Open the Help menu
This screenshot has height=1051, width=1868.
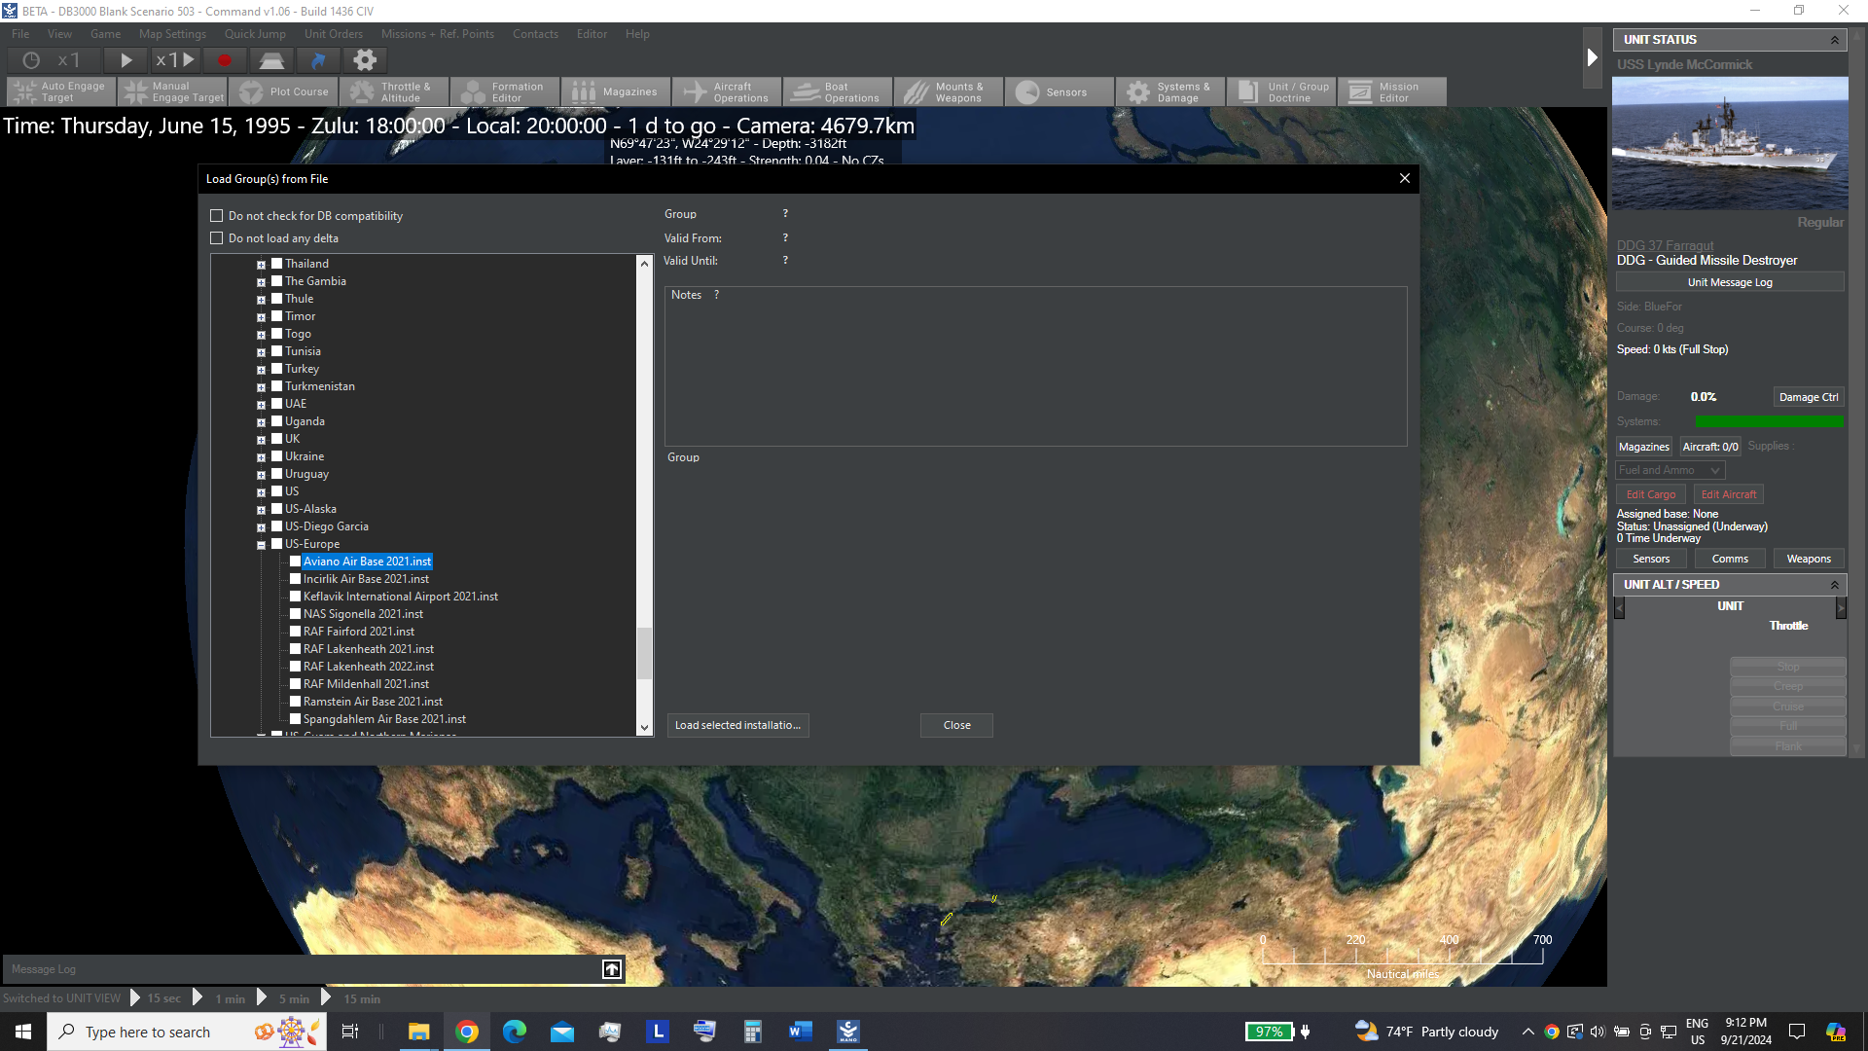click(x=637, y=34)
